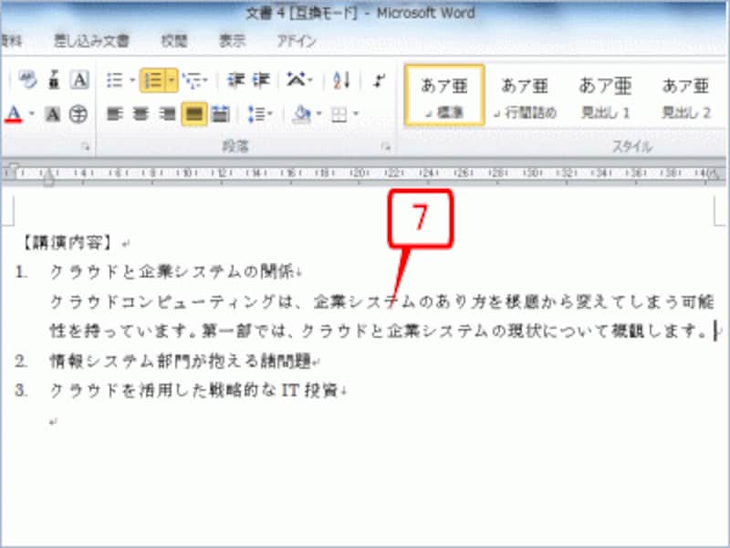Click the clear formatting icon
Image resolution: width=730 pixels, height=548 pixels.
27,80
